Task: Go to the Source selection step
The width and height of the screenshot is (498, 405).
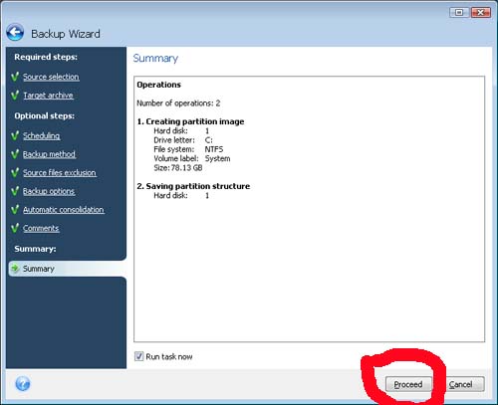Action: pyautogui.click(x=51, y=77)
